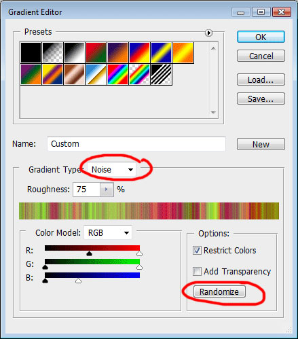Click the R channel black slider handle
Image resolution: width=298 pixels, height=339 pixels.
click(90, 253)
